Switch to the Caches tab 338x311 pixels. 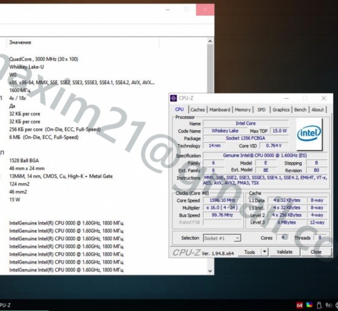pos(197,110)
